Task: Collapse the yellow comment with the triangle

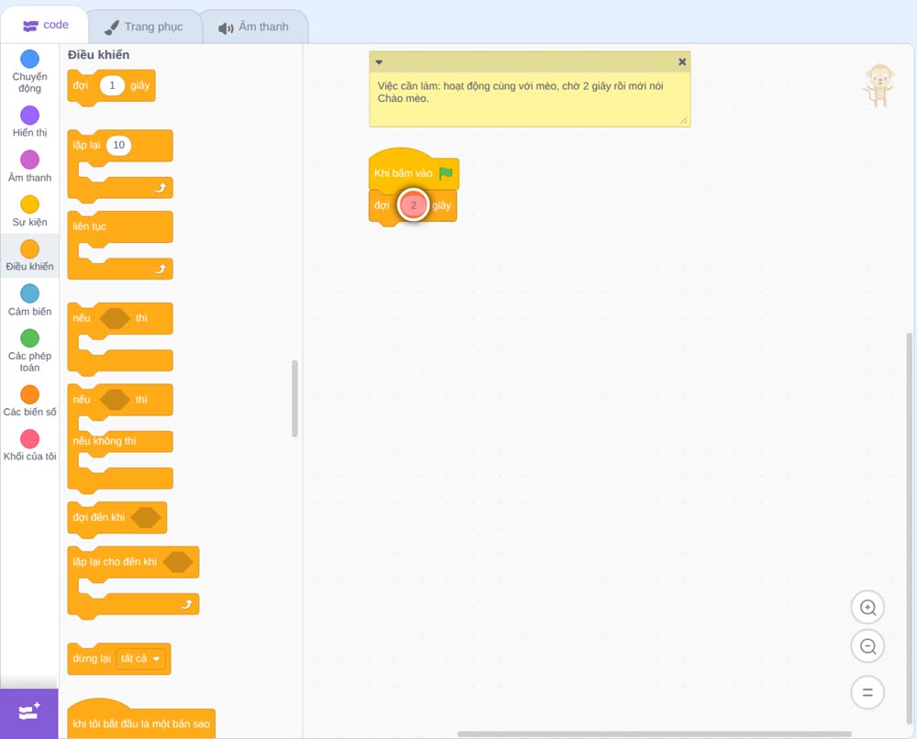Action: pos(379,62)
